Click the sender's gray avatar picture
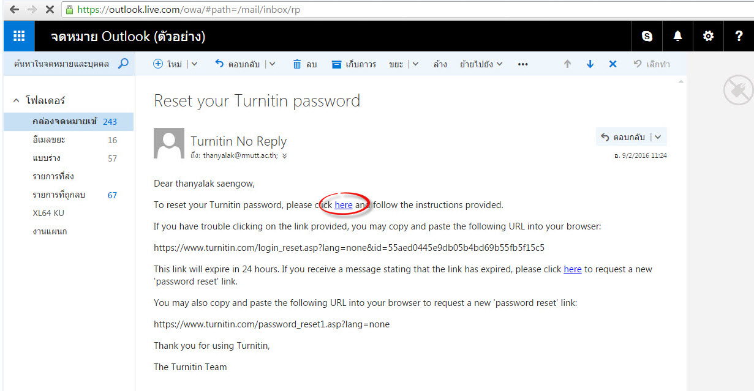The image size is (754, 391). [169, 144]
